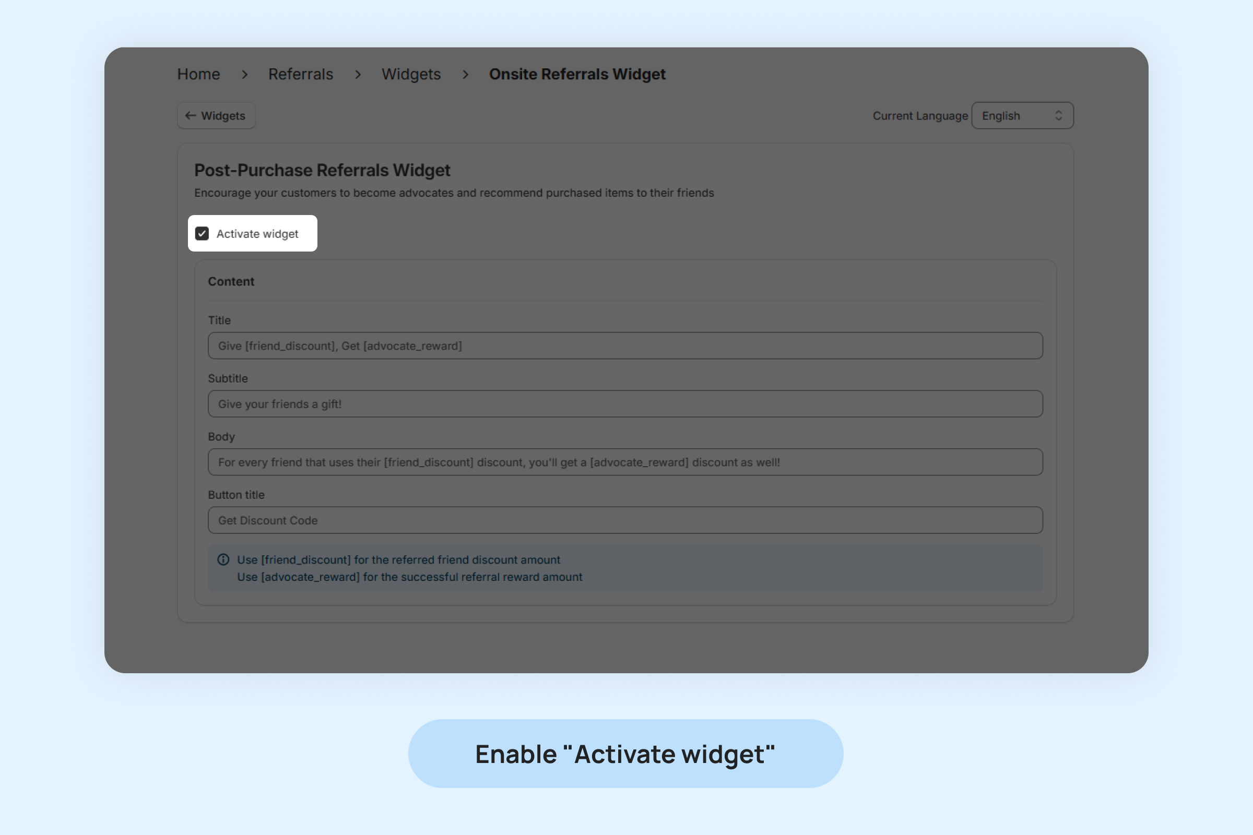
Task: Click the Body text input
Action: (x=625, y=462)
